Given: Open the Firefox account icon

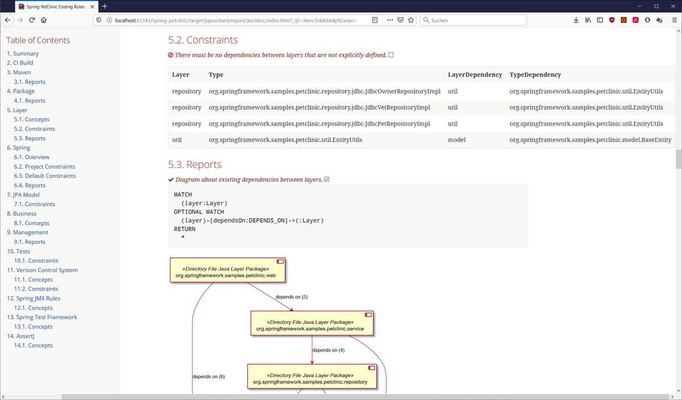Looking at the screenshot, I should [x=647, y=20].
